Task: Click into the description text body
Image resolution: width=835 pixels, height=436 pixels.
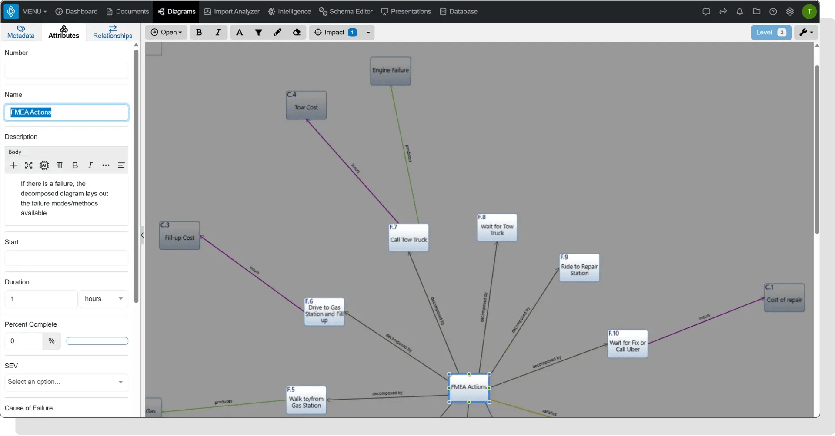Action: click(x=67, y=199)
